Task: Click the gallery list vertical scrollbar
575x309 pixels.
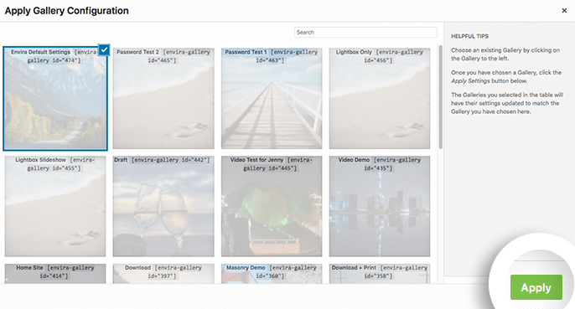Action: point(440,97)
